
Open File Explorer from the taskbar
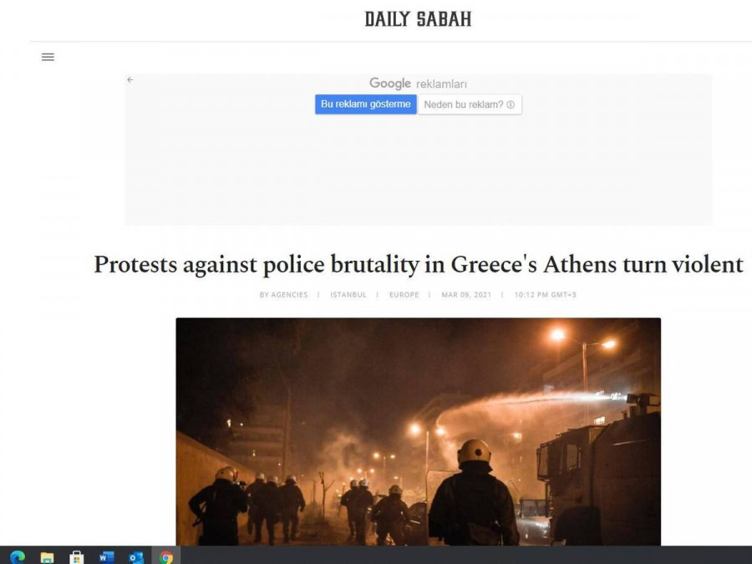click(x=47, y=556)
